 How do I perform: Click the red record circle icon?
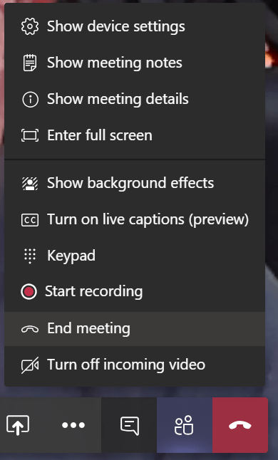(x=29, y=292)
